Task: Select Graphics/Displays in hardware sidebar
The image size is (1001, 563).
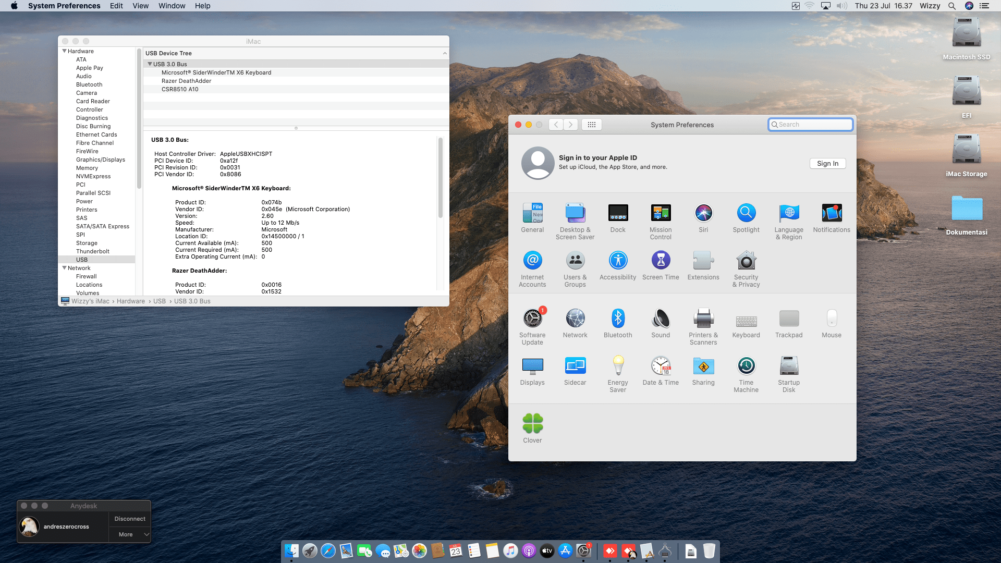Action: coord(100,160)
